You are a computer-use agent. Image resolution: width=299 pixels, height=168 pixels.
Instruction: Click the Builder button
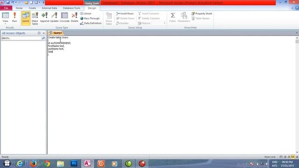[x=122, y=23]
